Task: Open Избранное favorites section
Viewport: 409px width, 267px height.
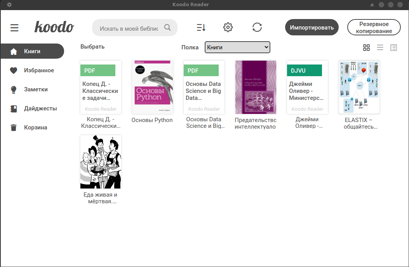Action: point(39,70)
